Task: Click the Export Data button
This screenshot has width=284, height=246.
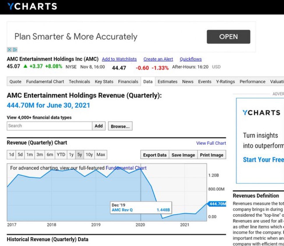Action: [x=155, y=155]
